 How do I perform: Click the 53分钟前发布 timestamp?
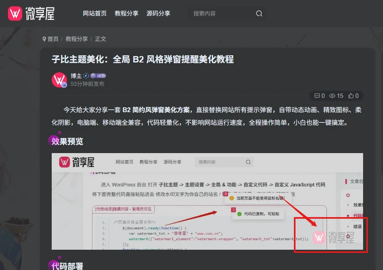87,84
